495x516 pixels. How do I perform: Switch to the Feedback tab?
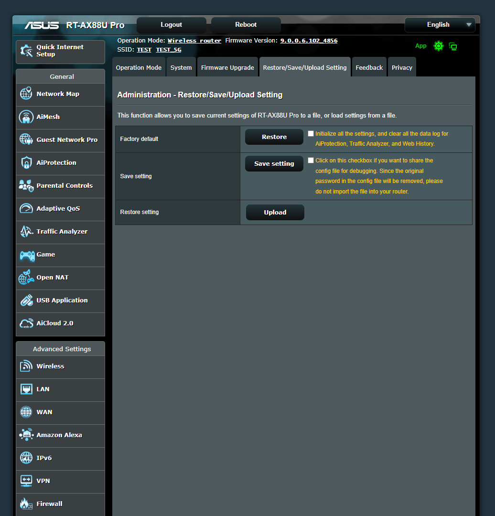click(x=369, y=67)
